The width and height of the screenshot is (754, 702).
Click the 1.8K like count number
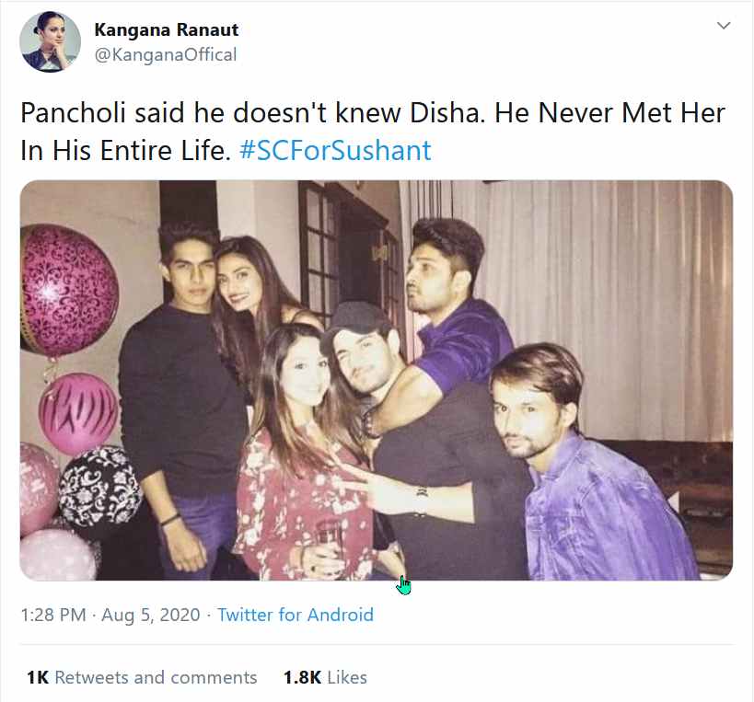click(302, 677)
